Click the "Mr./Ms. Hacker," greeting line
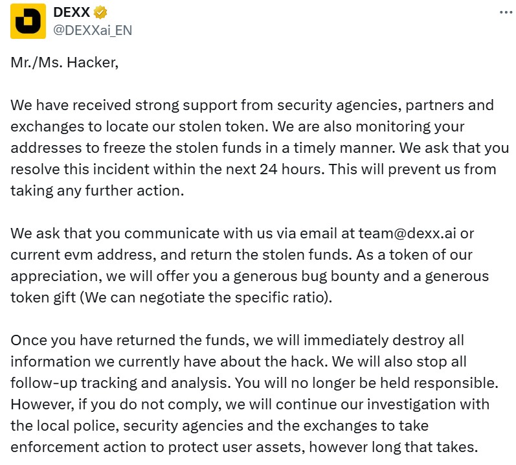Viewport: 516px width, 465px height. tap(65, 63)
